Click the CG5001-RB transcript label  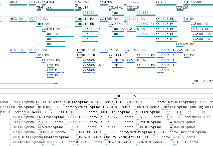tap(199, 24)
